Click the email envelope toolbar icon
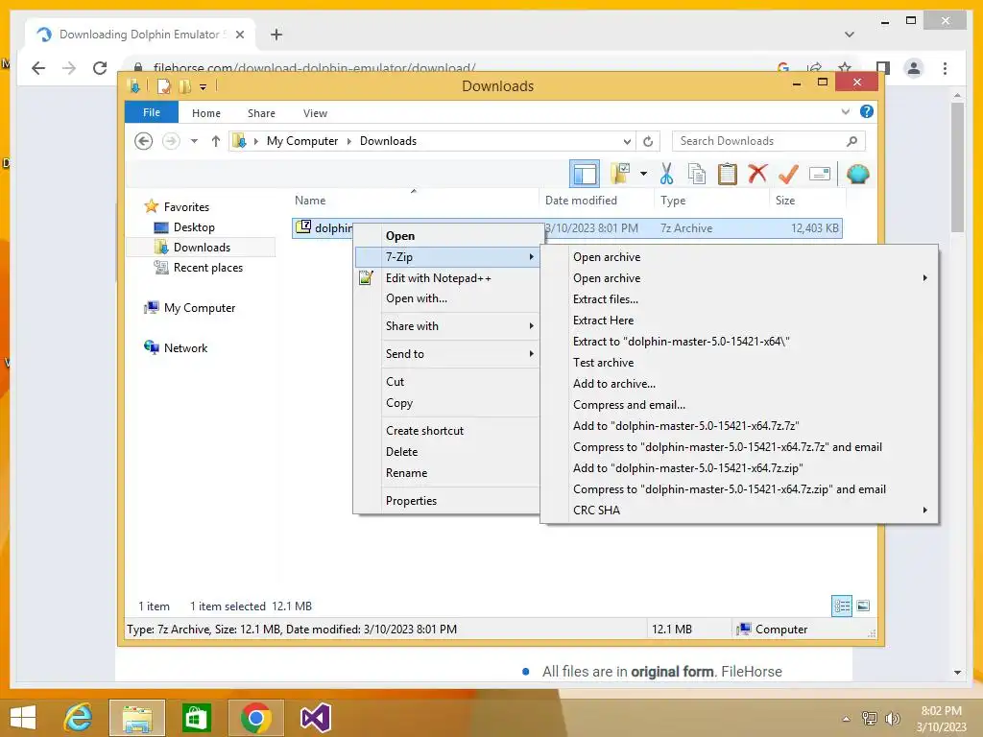Image resolution: width=983 pixels, height=737 pixels. point(820,174)
